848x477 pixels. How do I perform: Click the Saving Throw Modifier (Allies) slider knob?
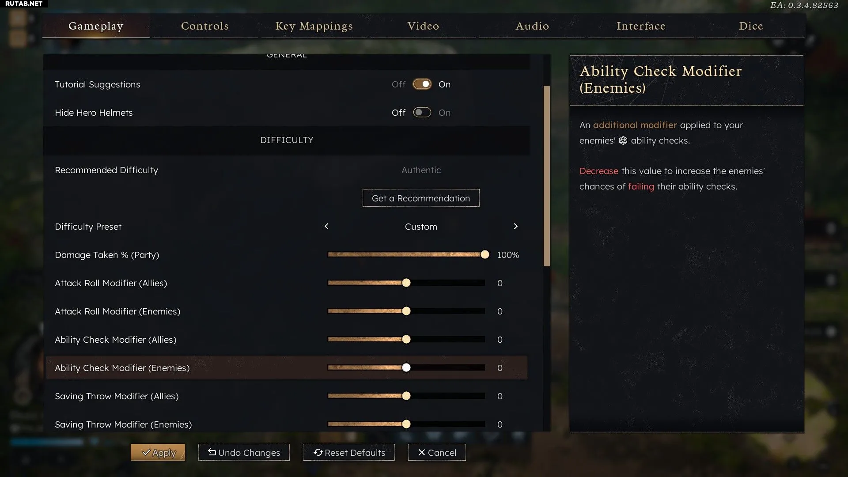pos(406,396)
